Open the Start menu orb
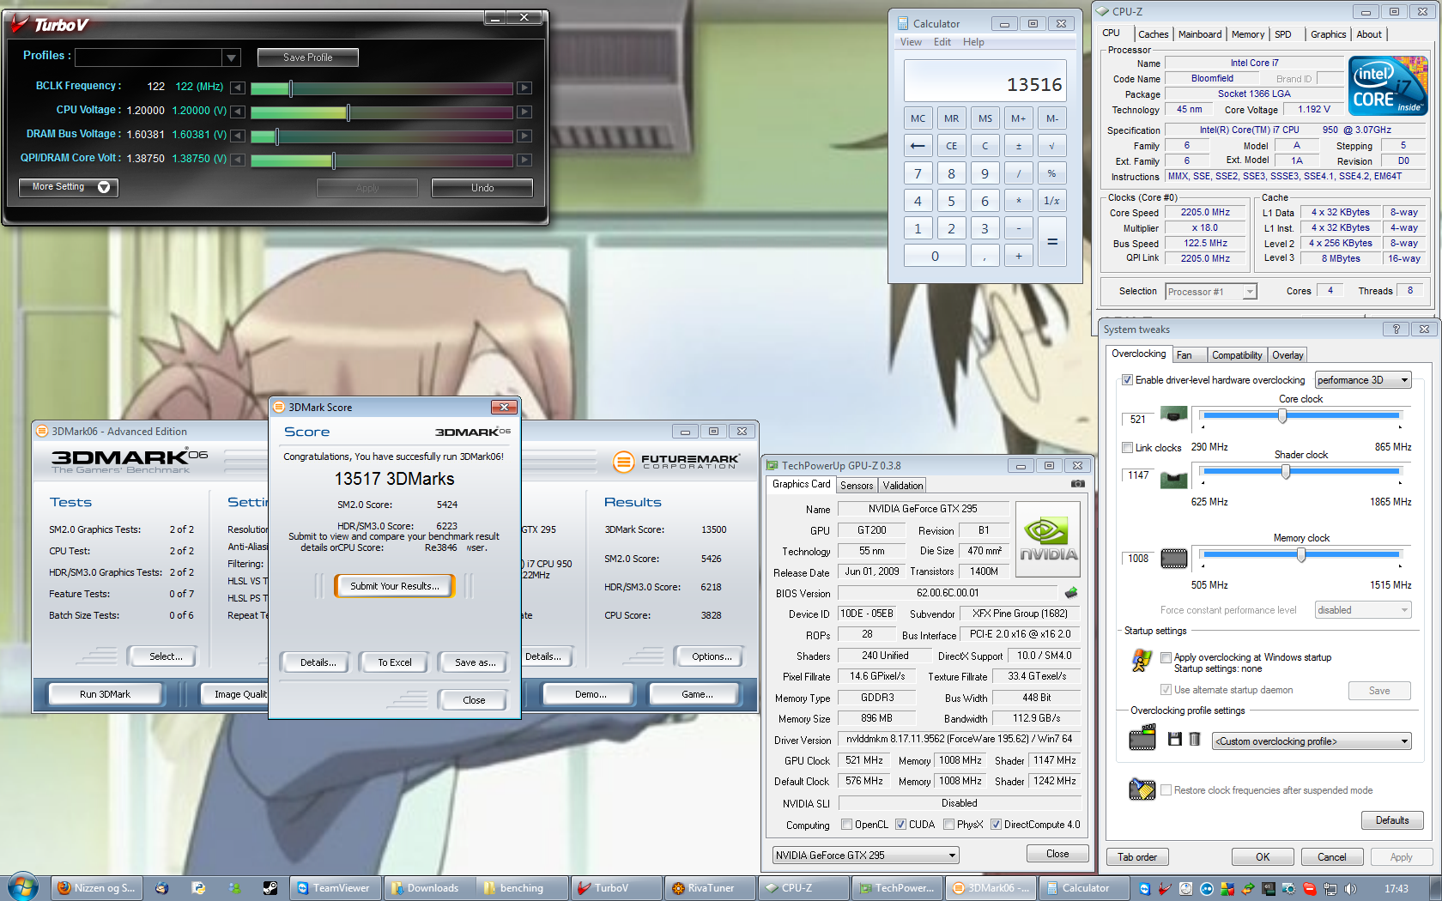The width and height of the screenshot is (1442, 901). 23,887
